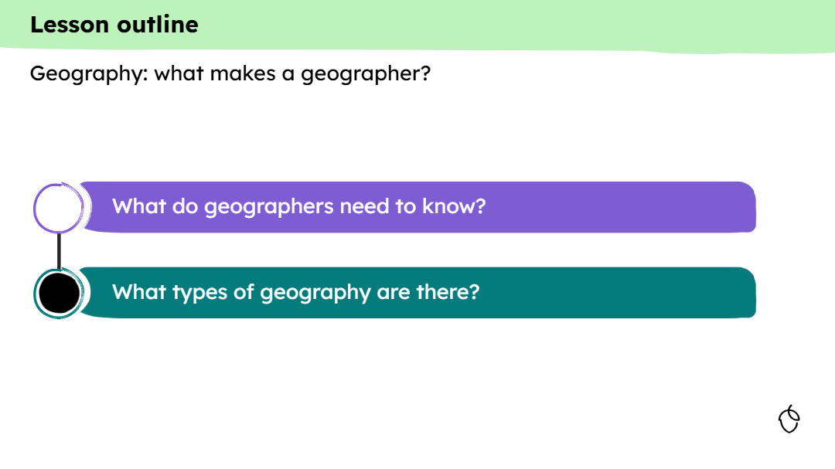Click the empty white circle marker

coord(58,208)
